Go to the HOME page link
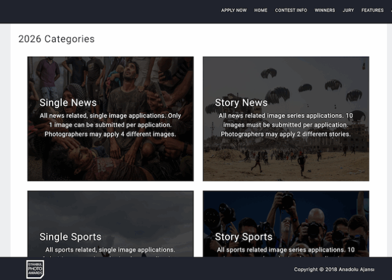Viewport: 392px width, 280px height. (261, 10)
